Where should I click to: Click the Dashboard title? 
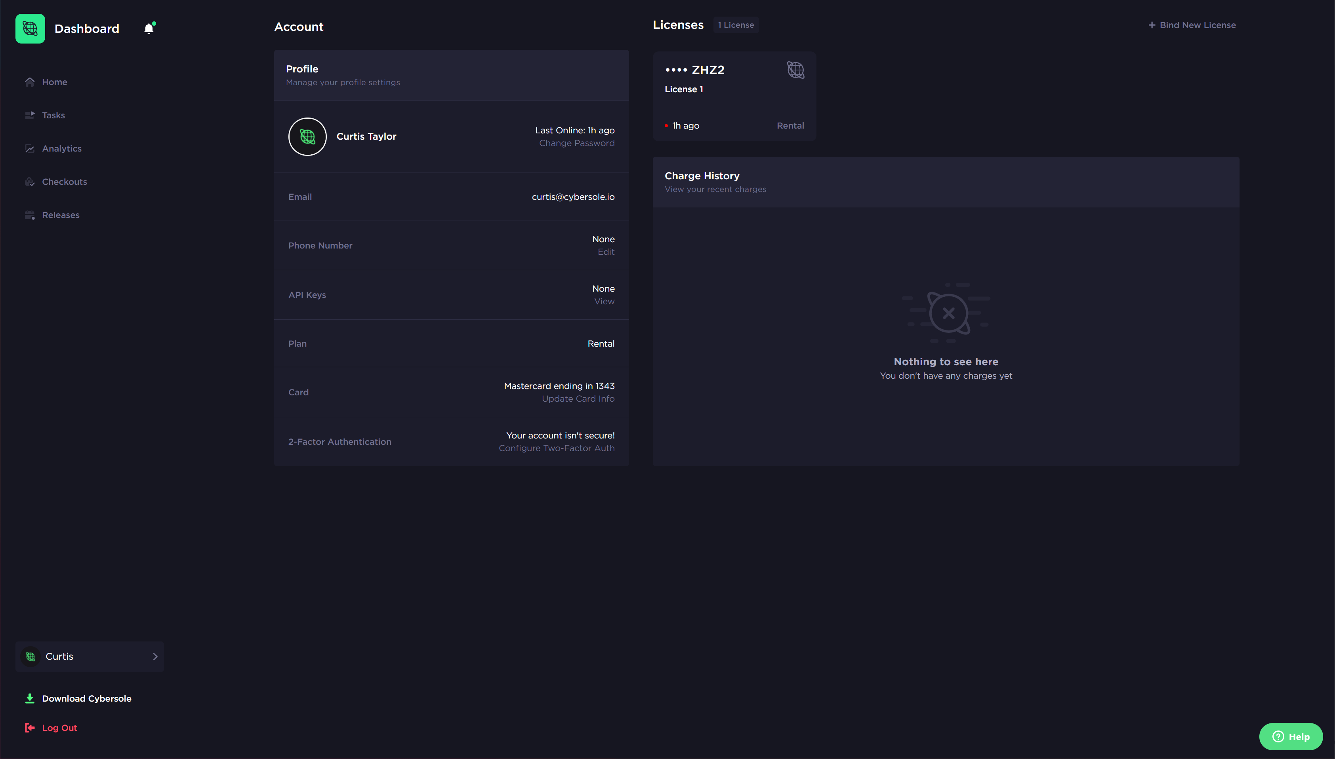pyautogui.click(x=87, y=28)
